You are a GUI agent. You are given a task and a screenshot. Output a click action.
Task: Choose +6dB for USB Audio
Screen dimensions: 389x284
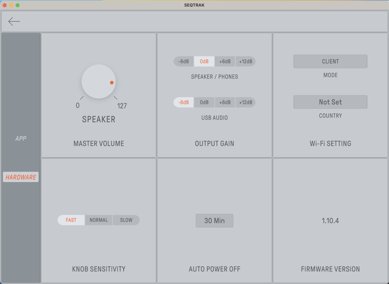tap(225, 102)
